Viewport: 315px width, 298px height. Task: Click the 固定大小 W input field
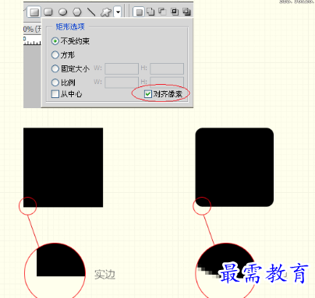122,68
